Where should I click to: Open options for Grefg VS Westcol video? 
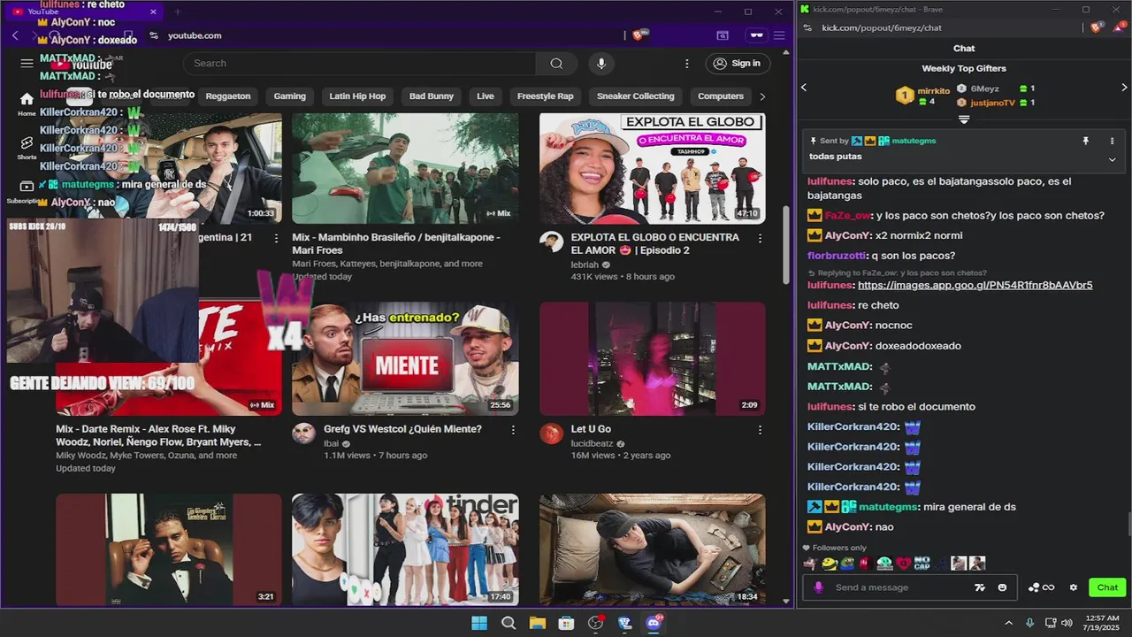pyautogui.click(x=513, y=430)
